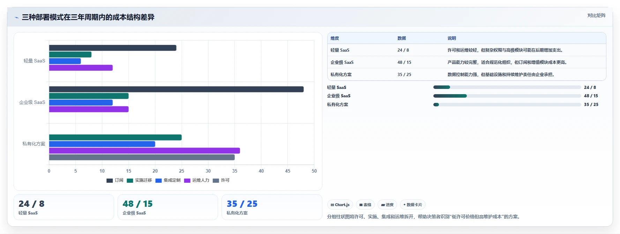Click the 表格 tag chip
This screenshot has height=234, width=620.
click(365, 205)
